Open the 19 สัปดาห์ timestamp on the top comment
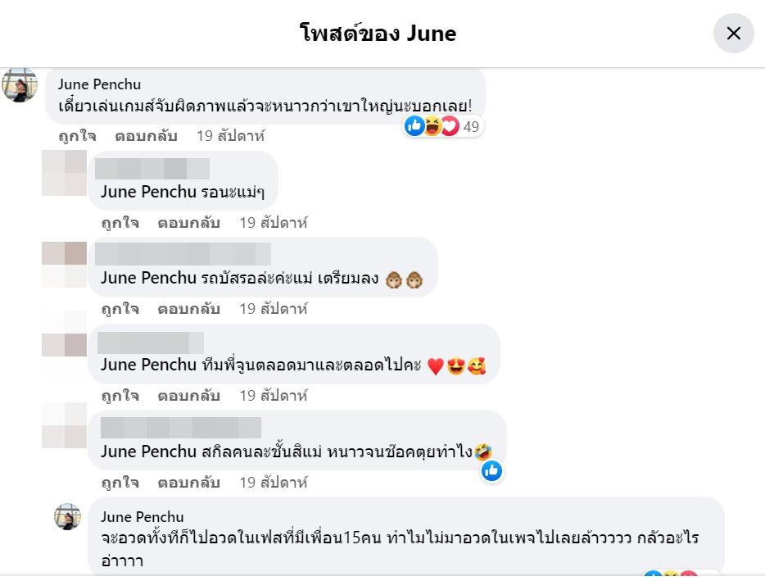Screen dimensions: 765x581 [230, 136]
